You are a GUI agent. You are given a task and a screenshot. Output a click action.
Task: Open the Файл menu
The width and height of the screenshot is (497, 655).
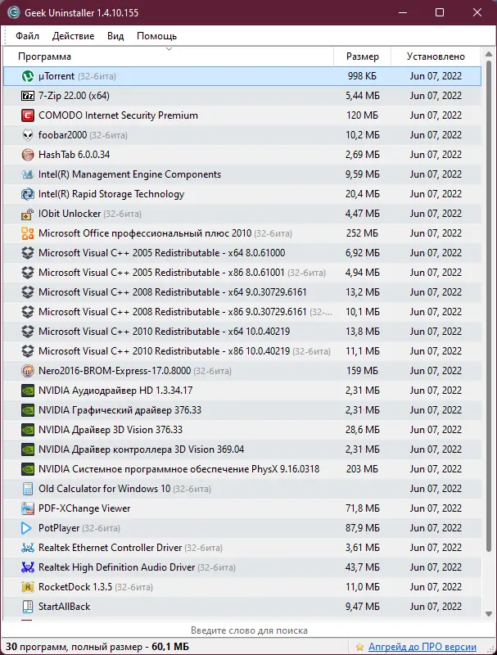28,36
